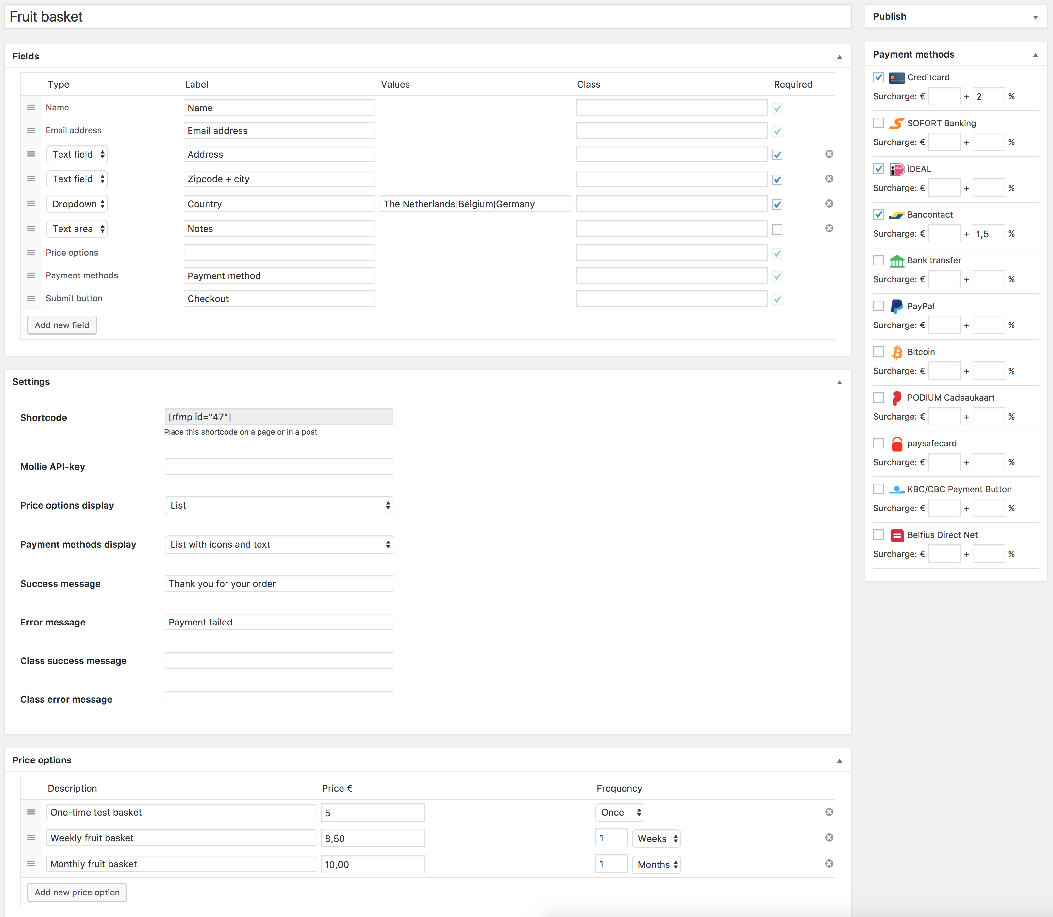Uncheck the iDEAL payment method
The height and width of the screenshot is (917, 1053).
(878, 169)
